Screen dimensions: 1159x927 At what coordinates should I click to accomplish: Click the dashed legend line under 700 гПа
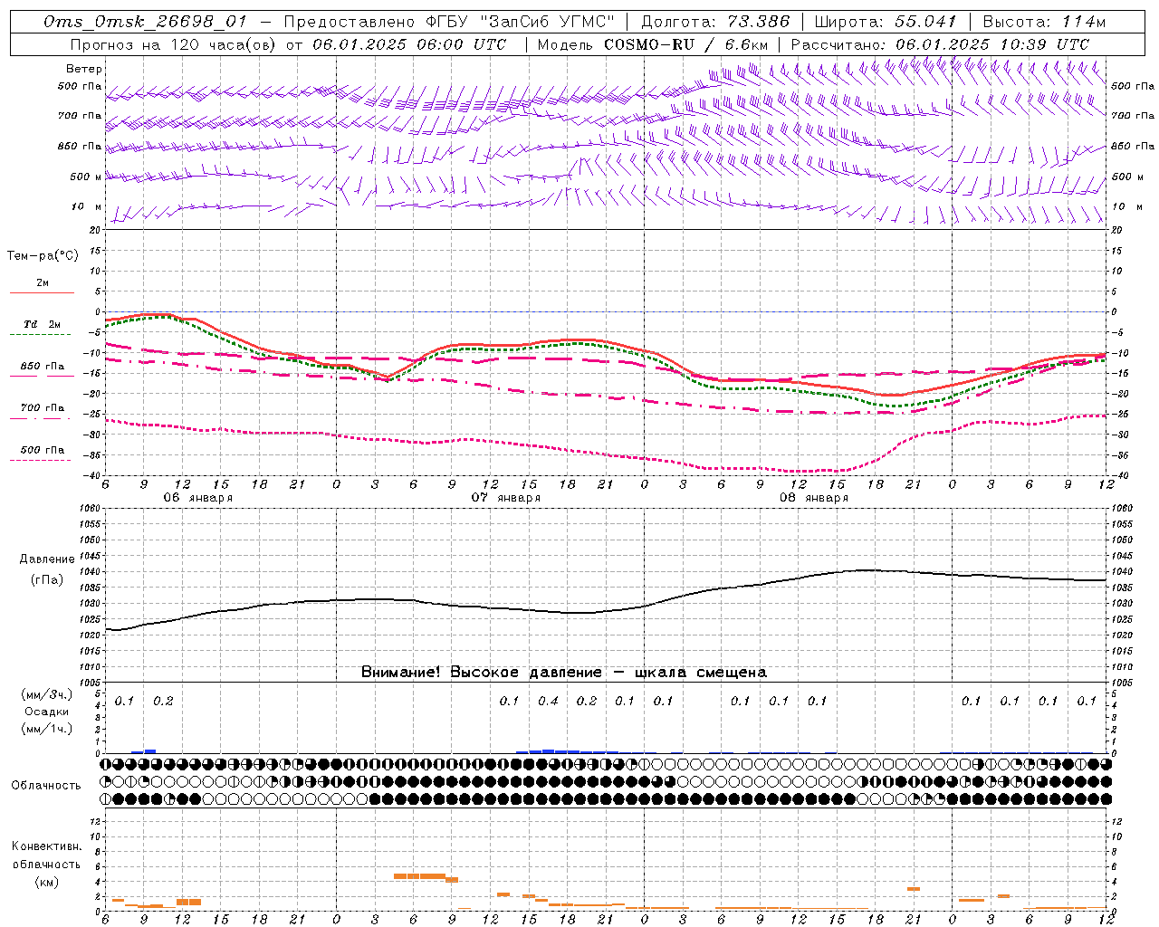(x=41, y=419)
